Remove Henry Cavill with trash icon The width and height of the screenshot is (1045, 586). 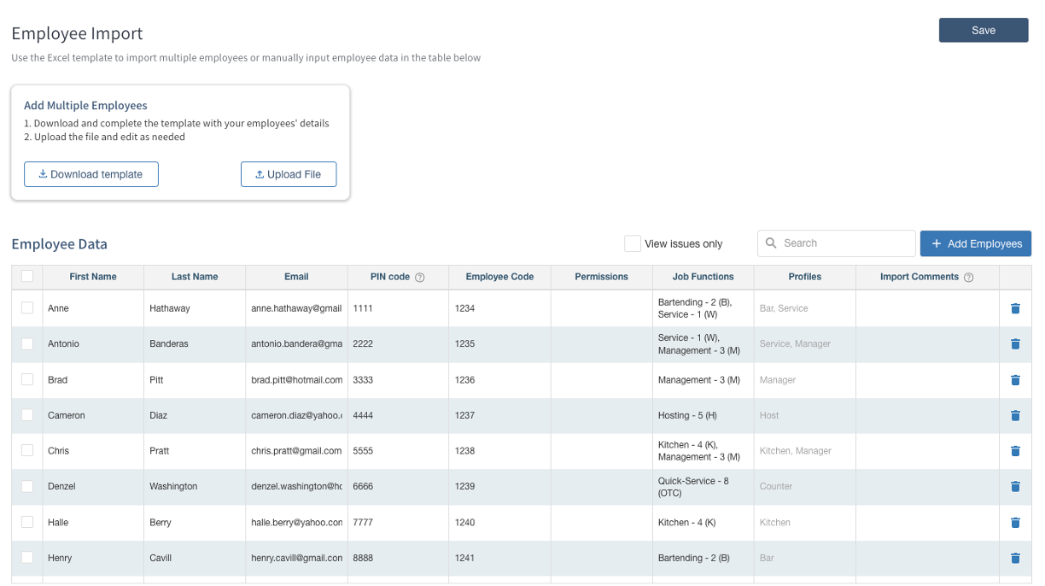click(x=1015, y=559)
